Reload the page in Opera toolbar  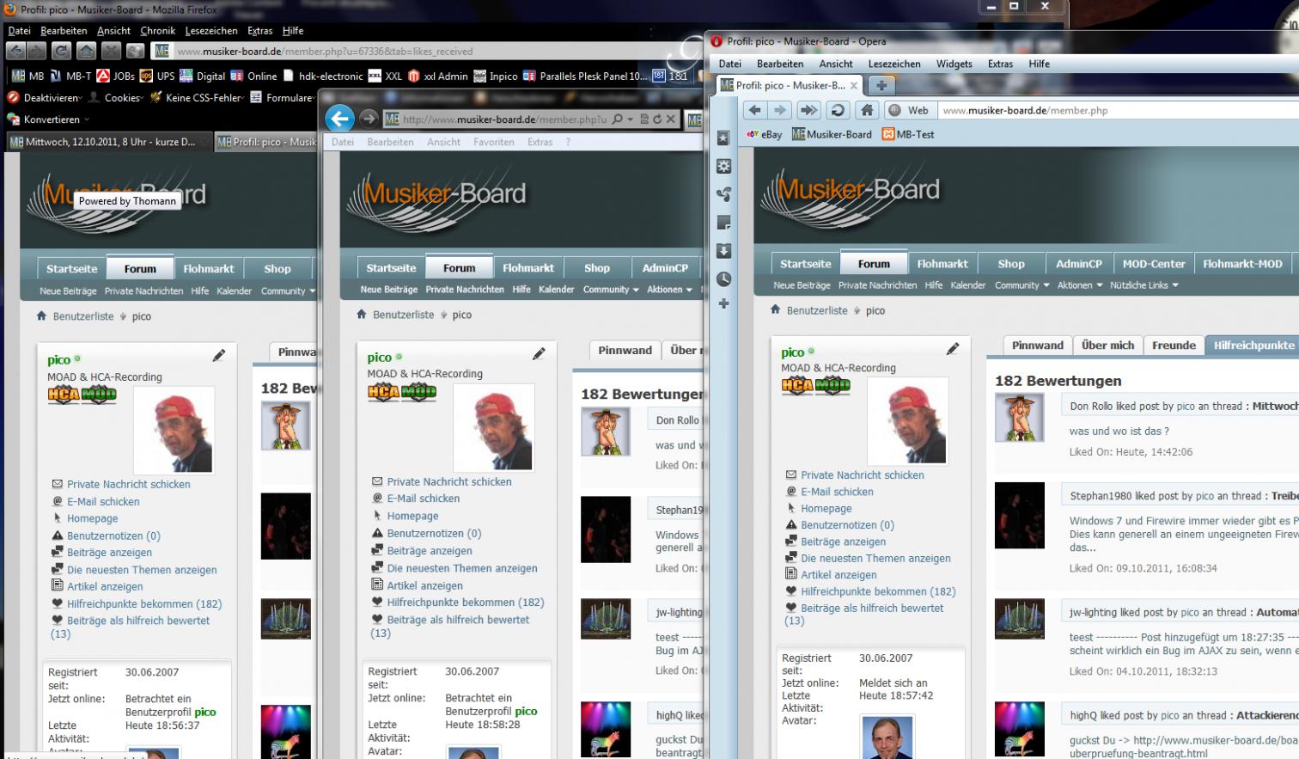838,110
